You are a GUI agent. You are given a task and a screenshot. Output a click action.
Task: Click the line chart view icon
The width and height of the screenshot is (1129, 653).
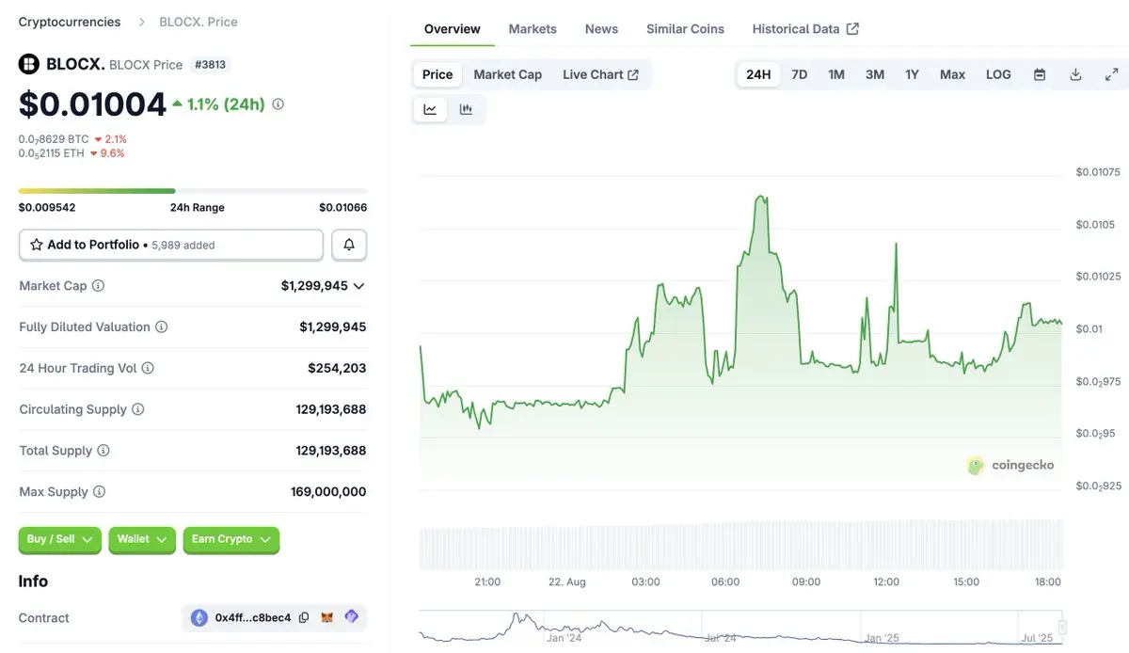pyautogui.click(x=430, y=109)
